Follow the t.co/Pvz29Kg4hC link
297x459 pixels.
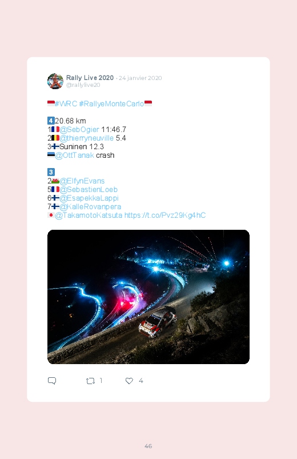coord(165,215)
